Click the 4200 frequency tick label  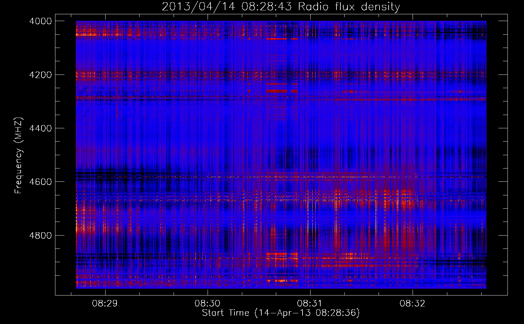tap(40, 75)
